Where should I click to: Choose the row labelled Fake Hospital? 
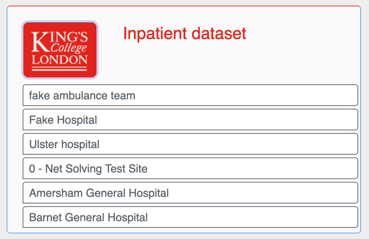click(x=190, y=120)
